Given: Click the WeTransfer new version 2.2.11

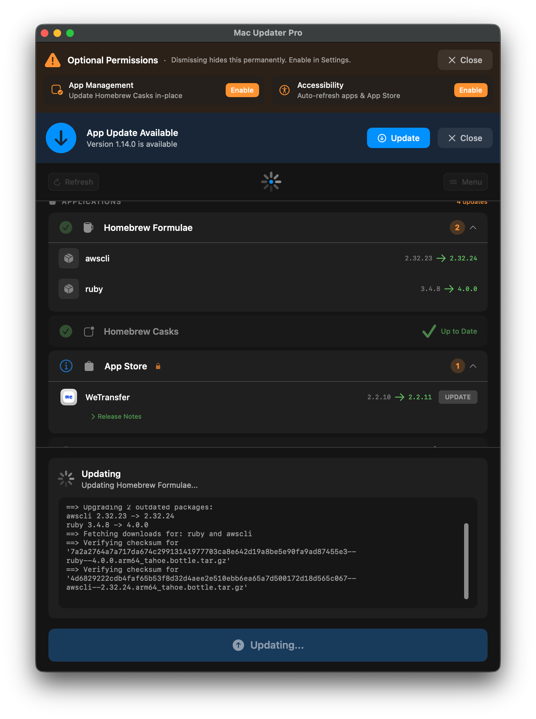Looking at the screenshot, I should point(420,397).
